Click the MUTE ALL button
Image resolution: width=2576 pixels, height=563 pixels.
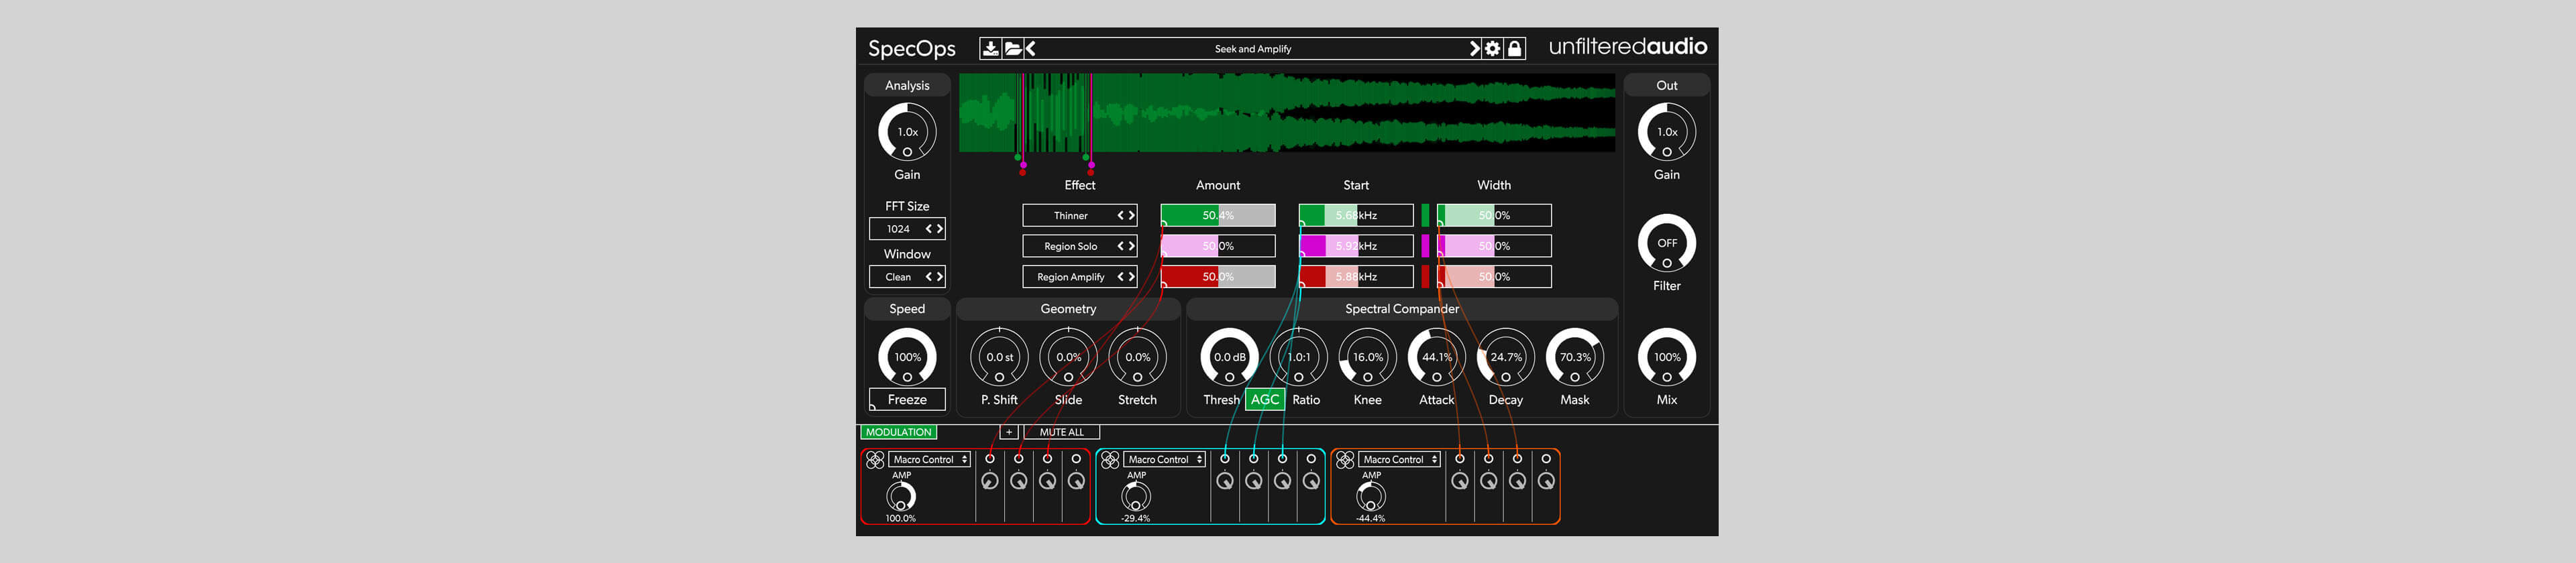tap(1061, 432)
